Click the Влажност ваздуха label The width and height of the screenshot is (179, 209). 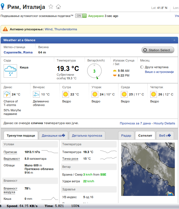tap(10, 190)
